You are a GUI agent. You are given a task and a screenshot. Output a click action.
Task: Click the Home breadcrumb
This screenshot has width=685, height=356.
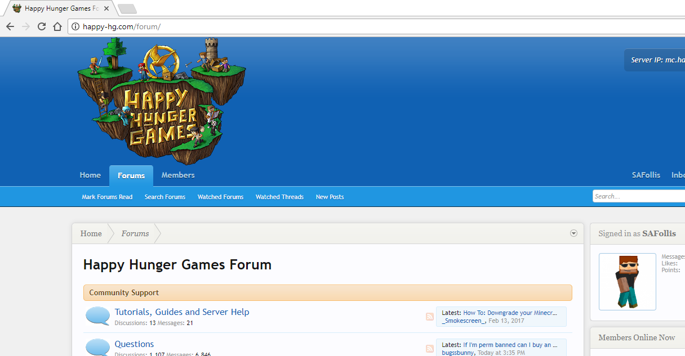point(91,233)
